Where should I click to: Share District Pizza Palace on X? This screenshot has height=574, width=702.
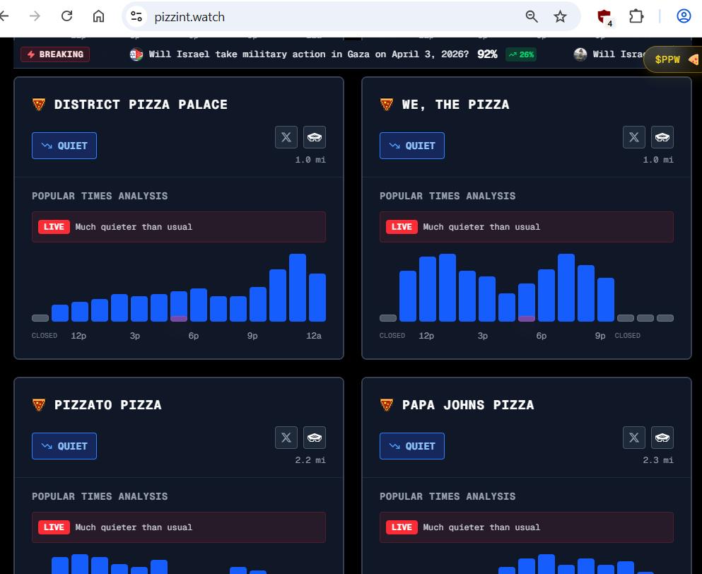pyautogui.click(x=286, y=137)
